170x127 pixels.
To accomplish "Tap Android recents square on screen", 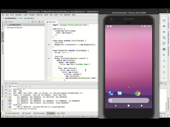I will pyautogui.click(x=142, y=106).
